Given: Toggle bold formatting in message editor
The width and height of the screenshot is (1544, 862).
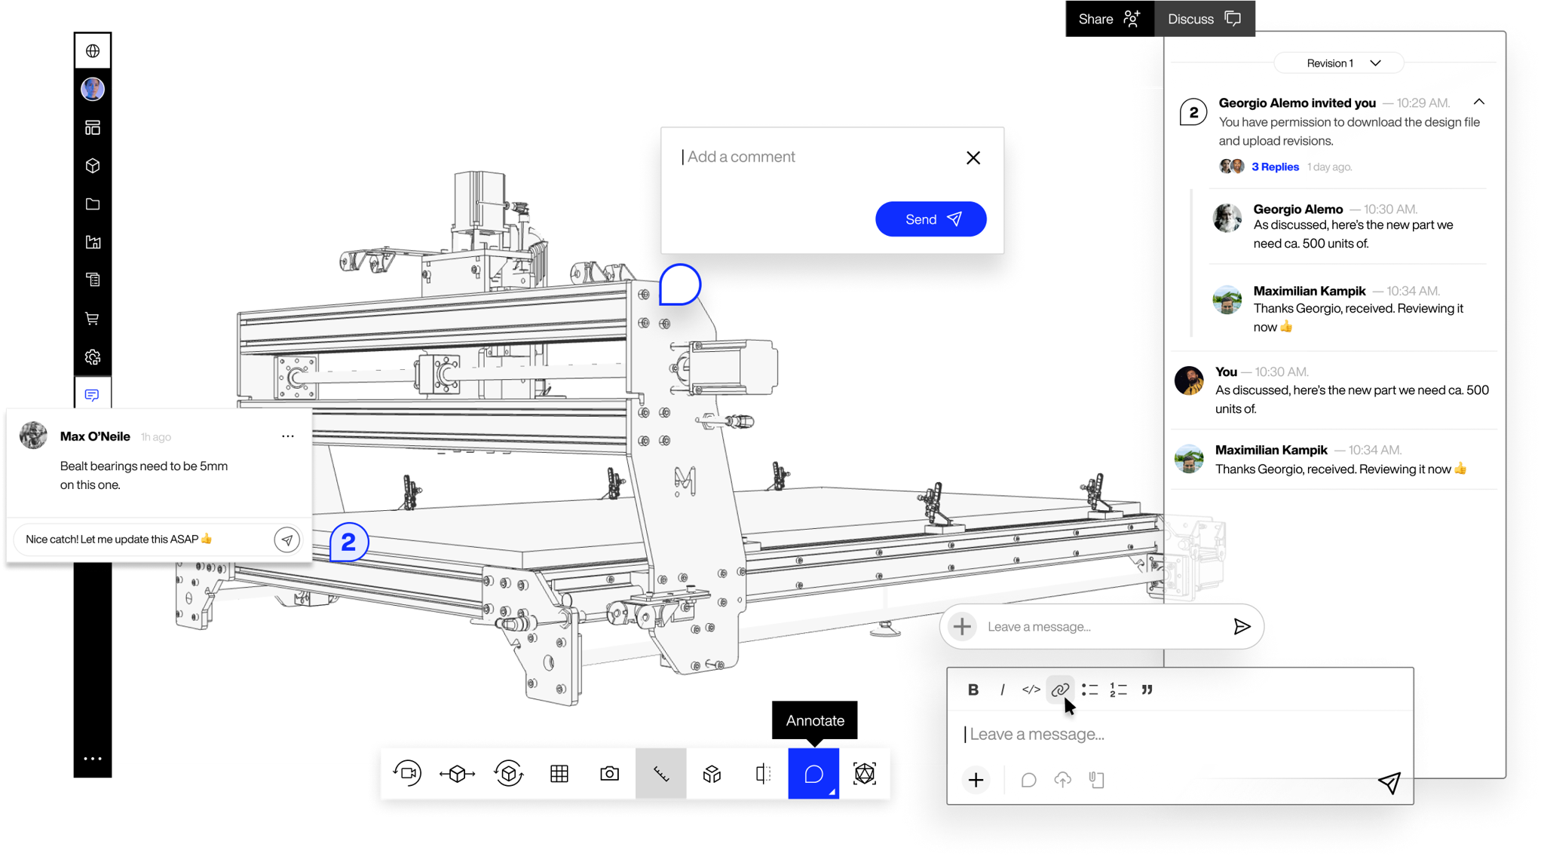Looking at the screenshot, I should tap(973, 689).
